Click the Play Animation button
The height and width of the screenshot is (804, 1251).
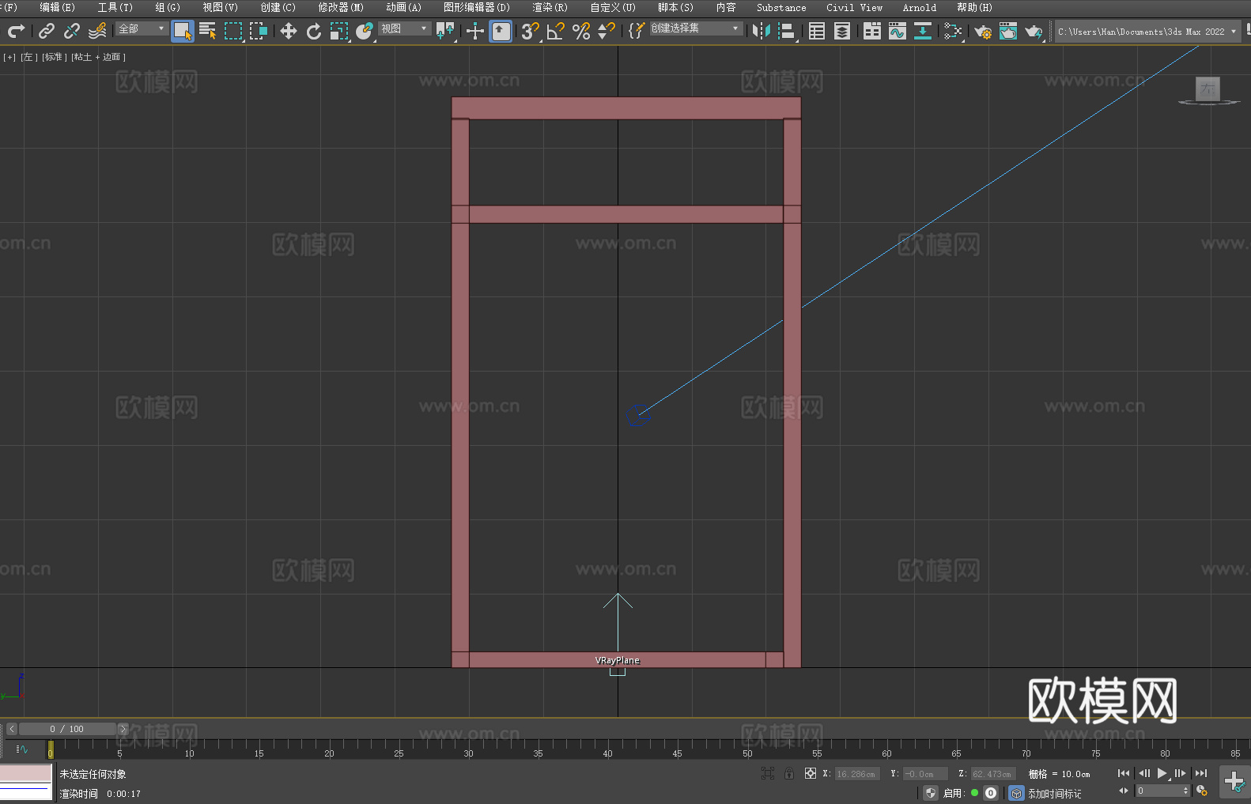[x=1162, y=773]
